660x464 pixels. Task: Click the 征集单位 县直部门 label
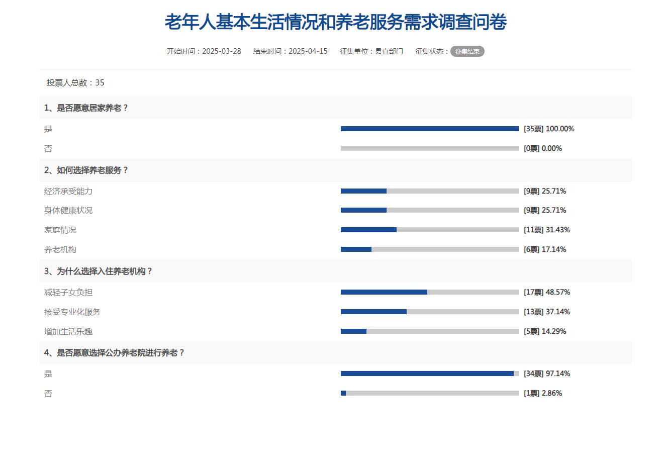(x=371, y=51)
